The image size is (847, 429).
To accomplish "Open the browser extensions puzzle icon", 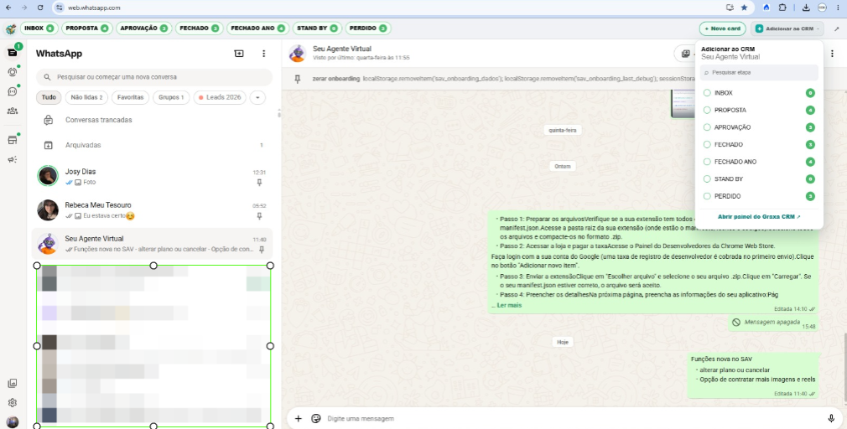I will (x=782, y=8).
